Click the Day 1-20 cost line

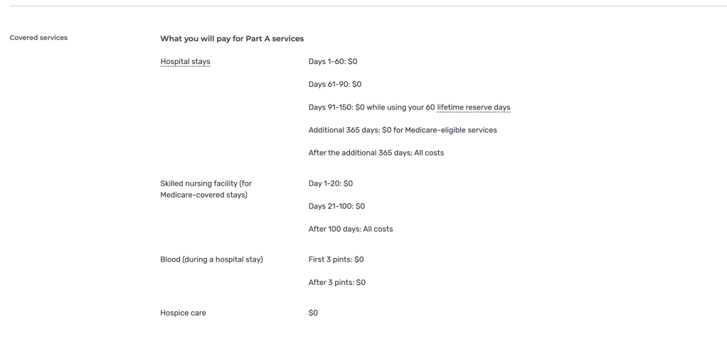331,183
